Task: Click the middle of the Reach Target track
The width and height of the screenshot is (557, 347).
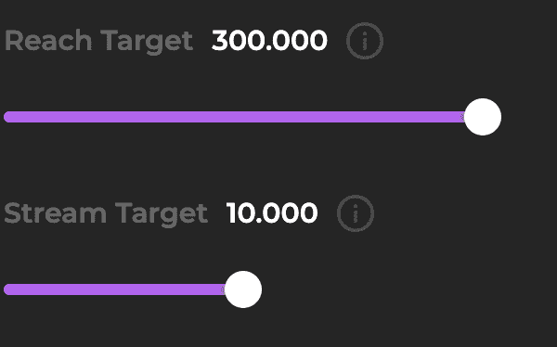Action: (x=235, y=117)
